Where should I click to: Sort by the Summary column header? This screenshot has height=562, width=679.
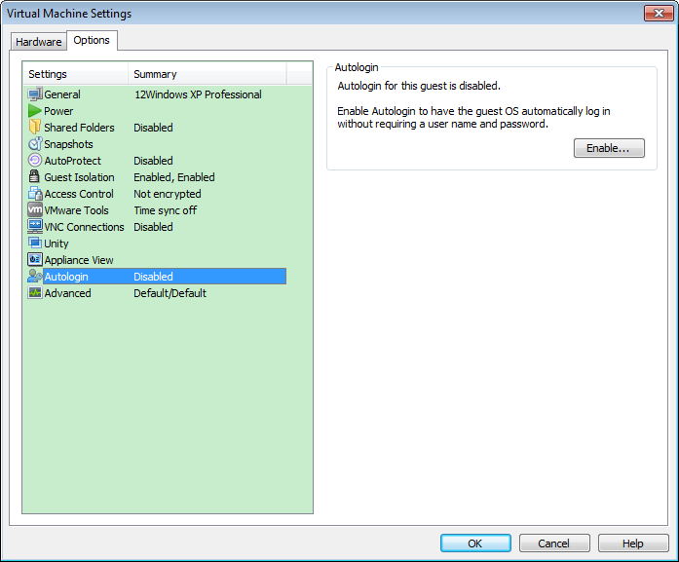pyautogui.click(x=207, y=74)
